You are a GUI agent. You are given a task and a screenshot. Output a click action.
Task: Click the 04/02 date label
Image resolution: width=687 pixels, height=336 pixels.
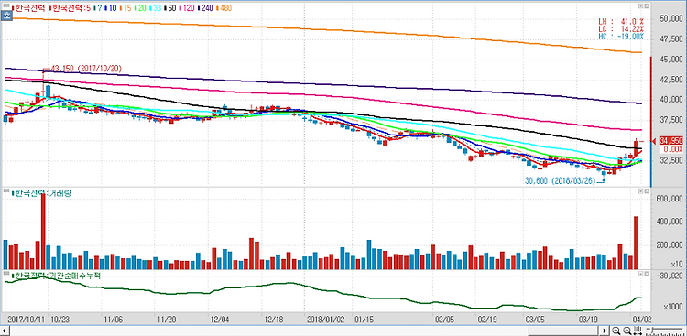641,319
